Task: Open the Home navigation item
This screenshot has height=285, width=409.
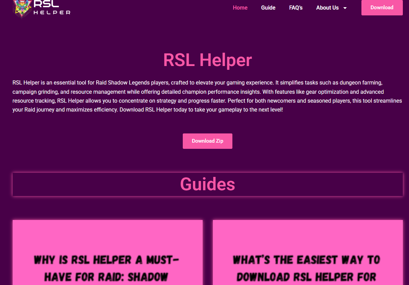Action: pos(240,8)
